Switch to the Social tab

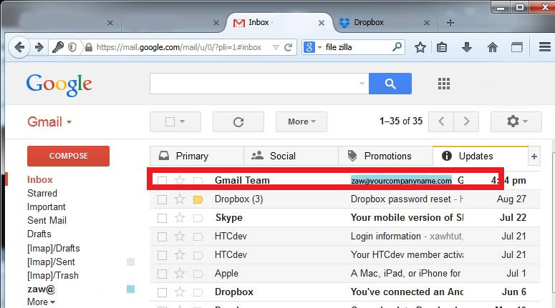click(291, 156)
